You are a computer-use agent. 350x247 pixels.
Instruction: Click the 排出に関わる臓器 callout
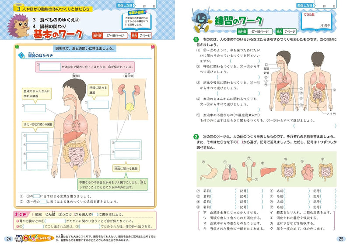pyautogui.click(x=126, y=168)
